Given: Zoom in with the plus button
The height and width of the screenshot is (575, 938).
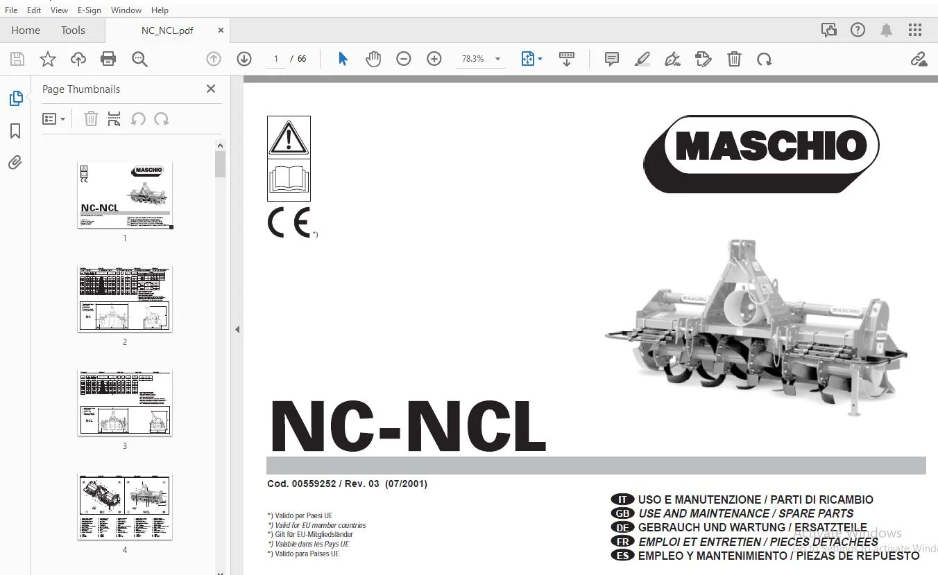Looking at the screenshot, I should tap(434, 60).
